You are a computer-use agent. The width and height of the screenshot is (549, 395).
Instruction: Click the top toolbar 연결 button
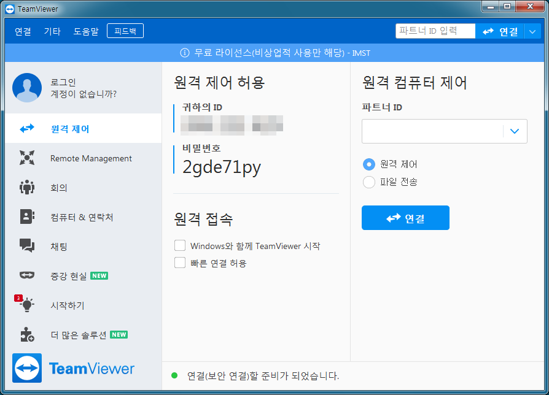pyautogui.click(x=500, y=31)
